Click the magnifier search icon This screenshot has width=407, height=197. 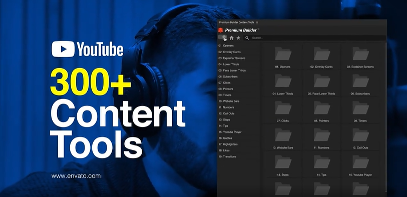[247, 38]
